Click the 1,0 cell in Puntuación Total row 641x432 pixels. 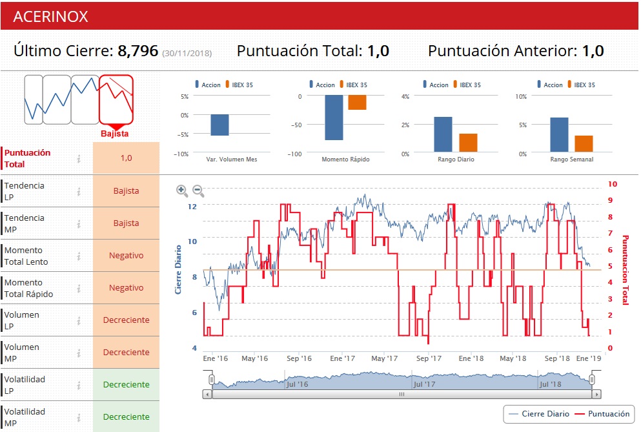126,158
